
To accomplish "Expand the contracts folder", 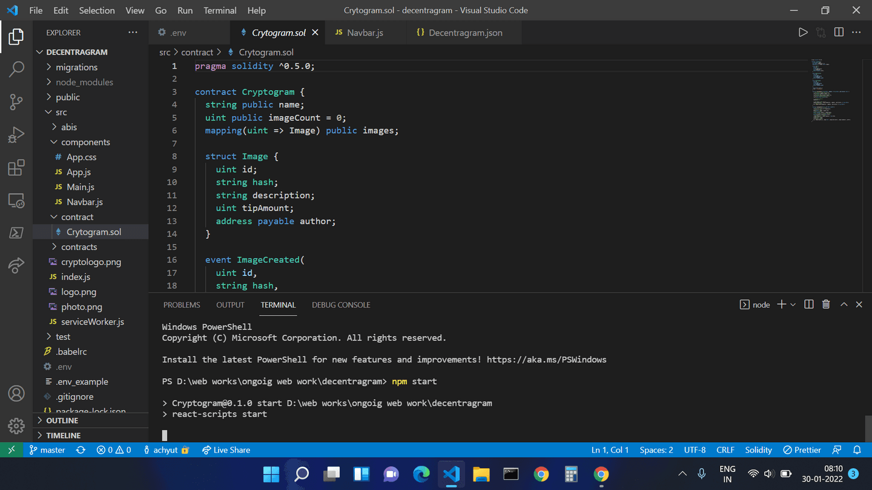I will tap(91, 247).
